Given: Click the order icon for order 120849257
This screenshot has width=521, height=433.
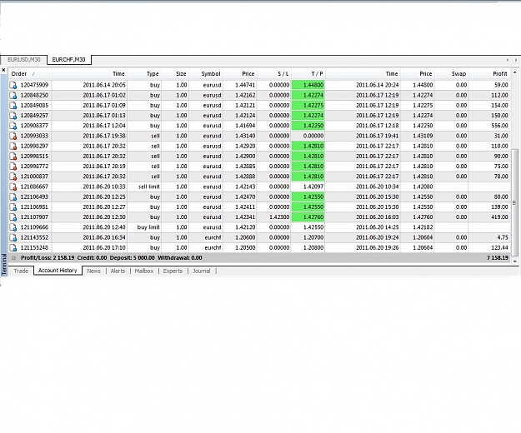Looking at the screenshot, I should [13, 116].
